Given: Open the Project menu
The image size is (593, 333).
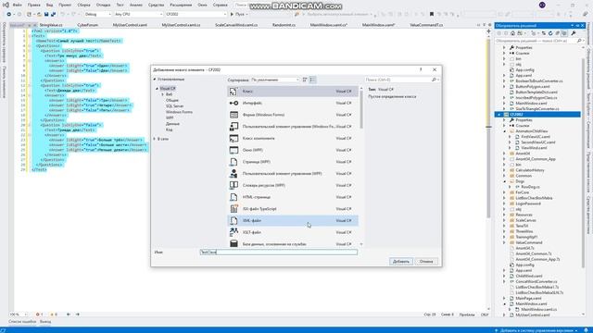Looking at the screenshot, I should tap(65, 5).
